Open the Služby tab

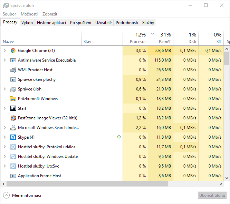148,23
